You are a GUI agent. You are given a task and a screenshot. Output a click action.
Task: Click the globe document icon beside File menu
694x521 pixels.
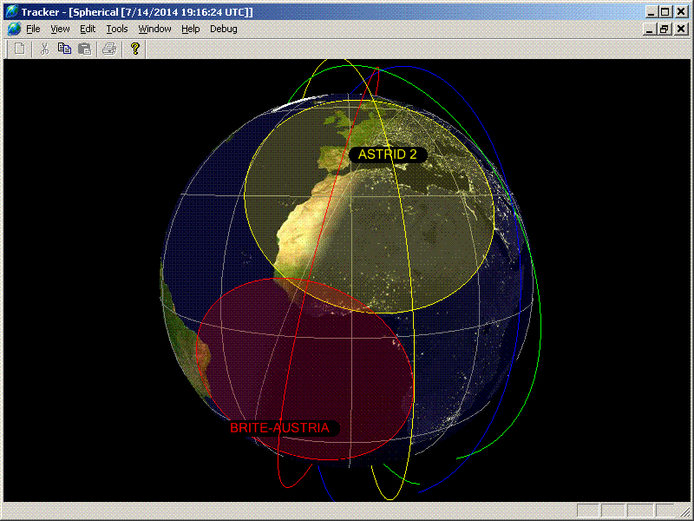tap(14, 30)
